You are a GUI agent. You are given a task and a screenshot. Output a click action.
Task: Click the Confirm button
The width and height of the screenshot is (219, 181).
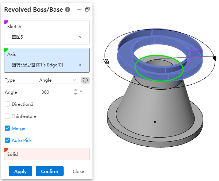tap(50, 171)
